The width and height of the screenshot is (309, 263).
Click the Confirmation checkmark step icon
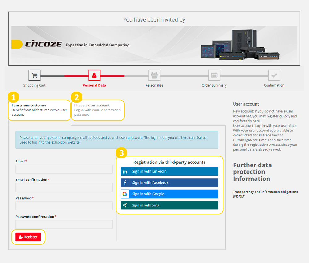[274, 75]
